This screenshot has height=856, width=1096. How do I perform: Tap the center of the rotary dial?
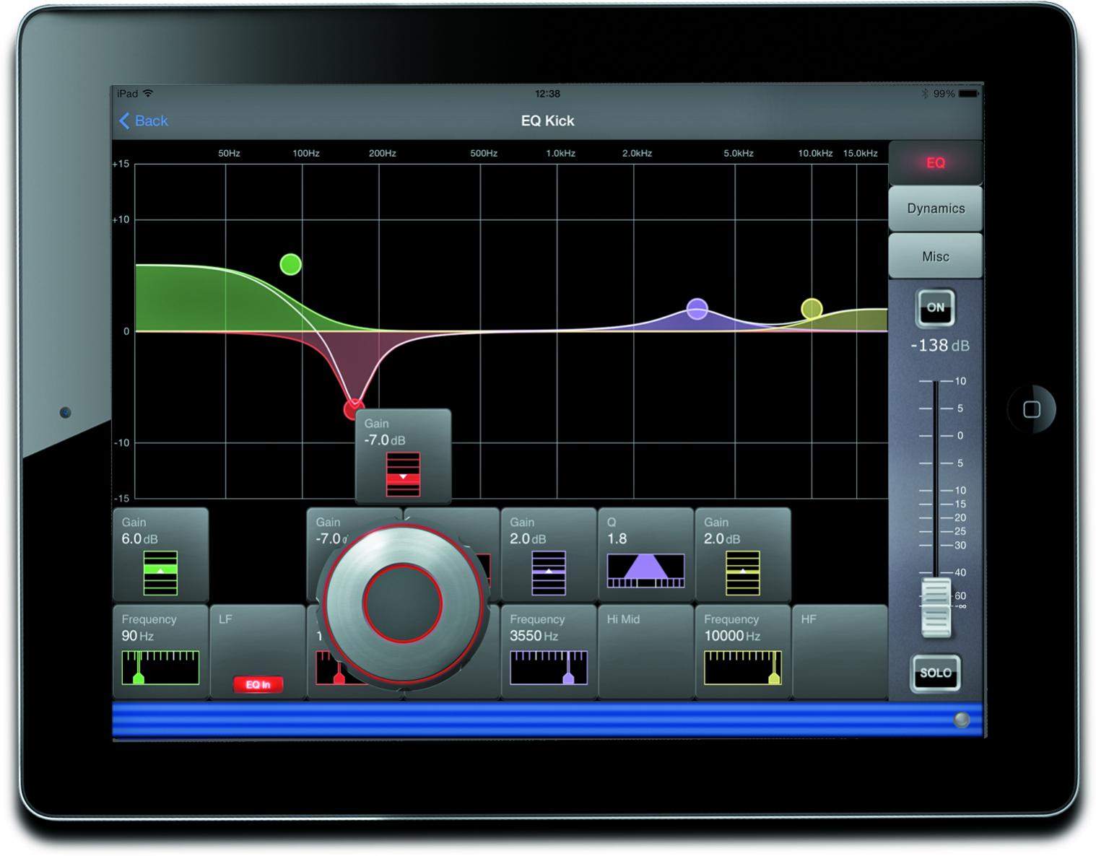click(x=403, y=604)
